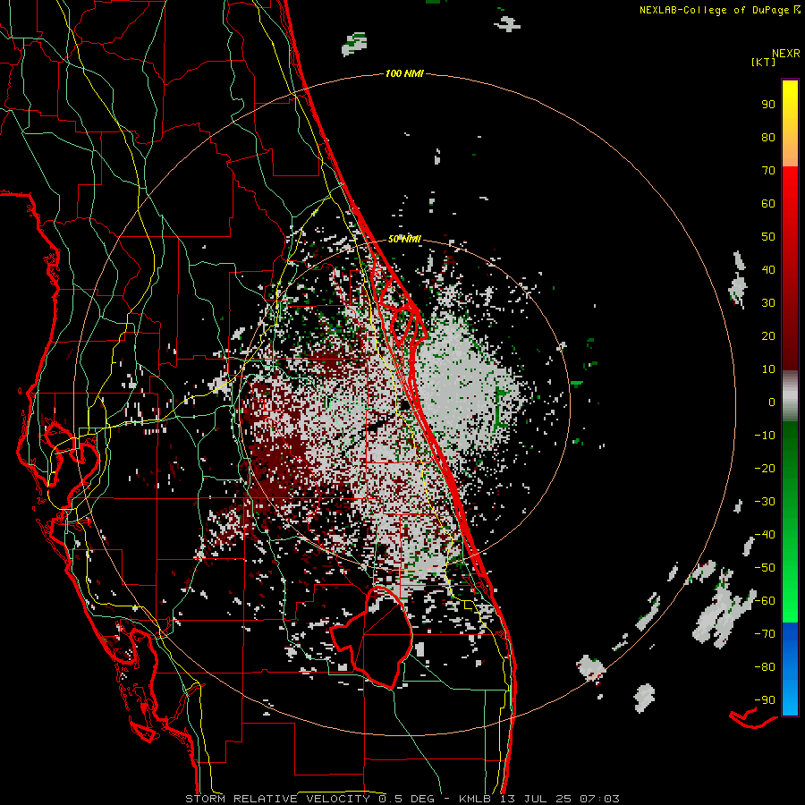Click the 50 NMI range ring label
Image resolution: width=805 pixels, height=805 pixels.
pos(404,239)
